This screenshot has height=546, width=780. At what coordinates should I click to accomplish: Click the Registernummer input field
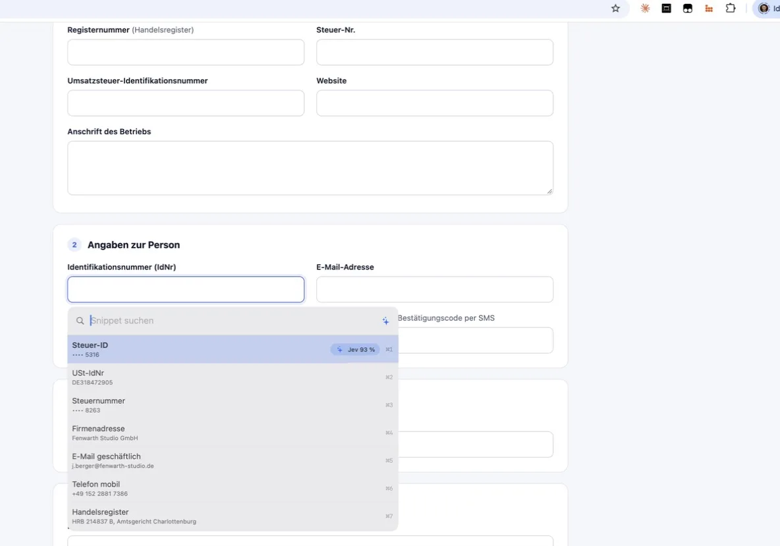click(186, 52)
